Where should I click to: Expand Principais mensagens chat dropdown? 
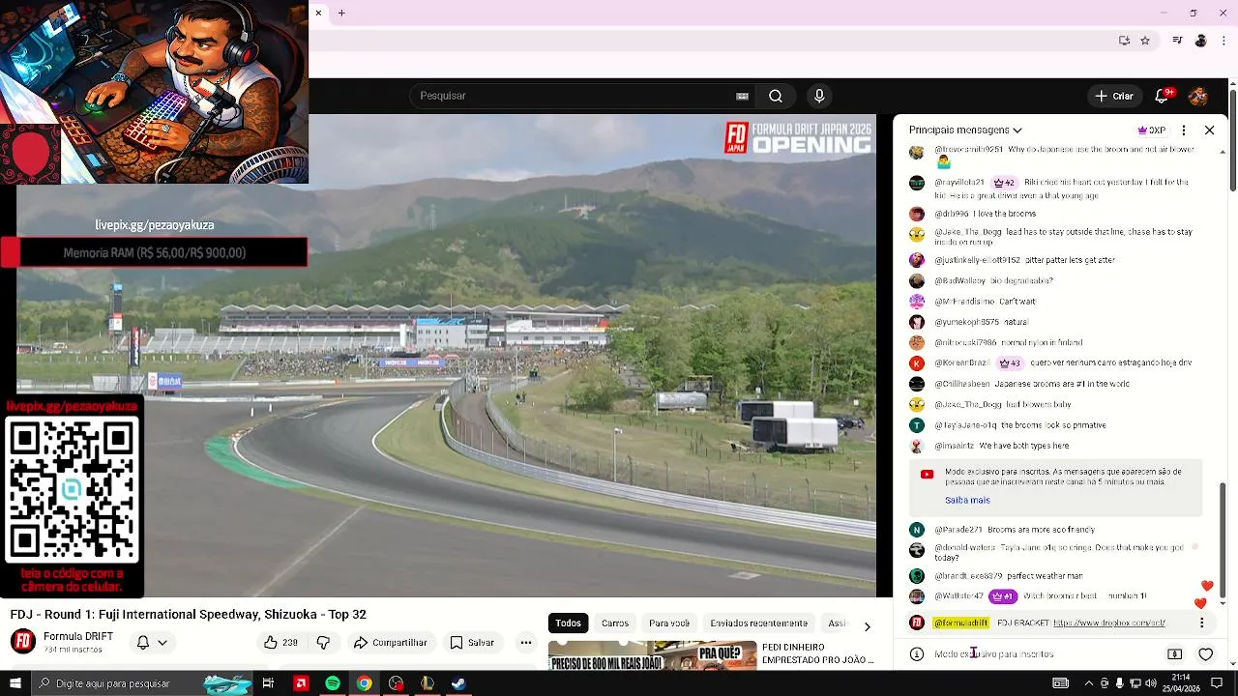pyautogui.click(x=965, y=130)
